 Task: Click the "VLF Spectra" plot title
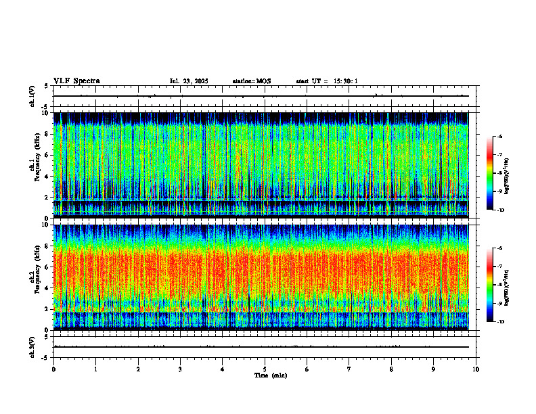(76, 81)
